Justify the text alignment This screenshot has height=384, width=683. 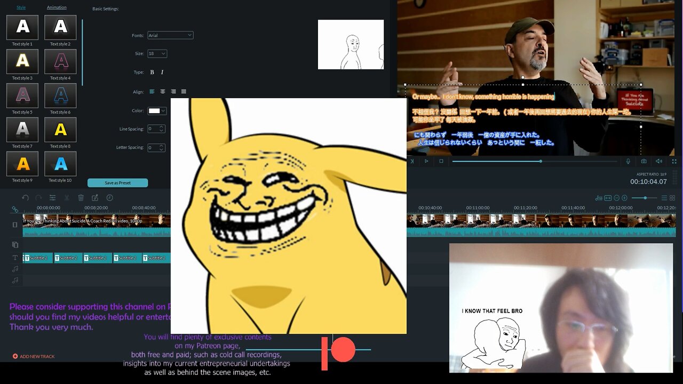(184, 92)
